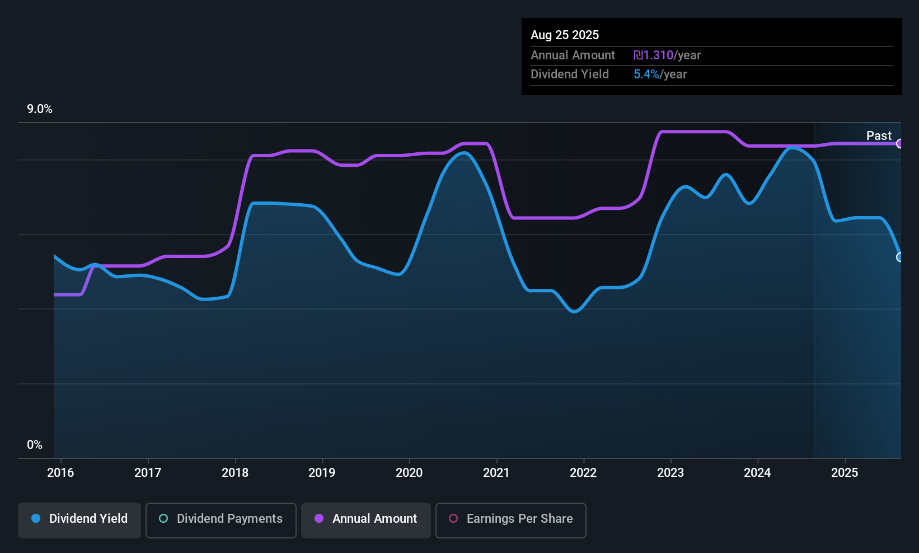Image resolution: width=919 pixels, height=553 pixels.
Task: Click the 2023 x-axis label
Action: tap(671, 472)
